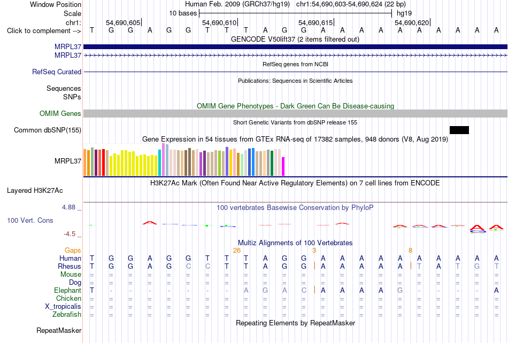The image size is (508, 343).
Task: Click the dark blue MRPL37 exon bar
Action: click(x=295, y=46)
